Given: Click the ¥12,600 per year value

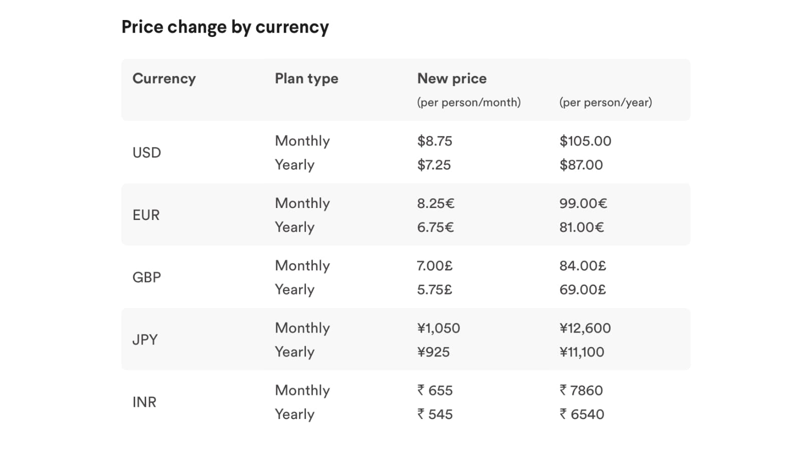Looking at the screenshot, I should coord(585,328).
